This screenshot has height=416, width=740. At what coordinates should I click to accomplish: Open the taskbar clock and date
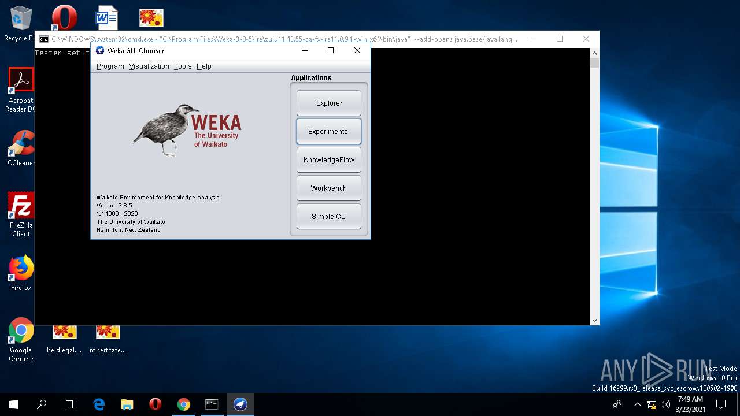[x=690, y=404]
